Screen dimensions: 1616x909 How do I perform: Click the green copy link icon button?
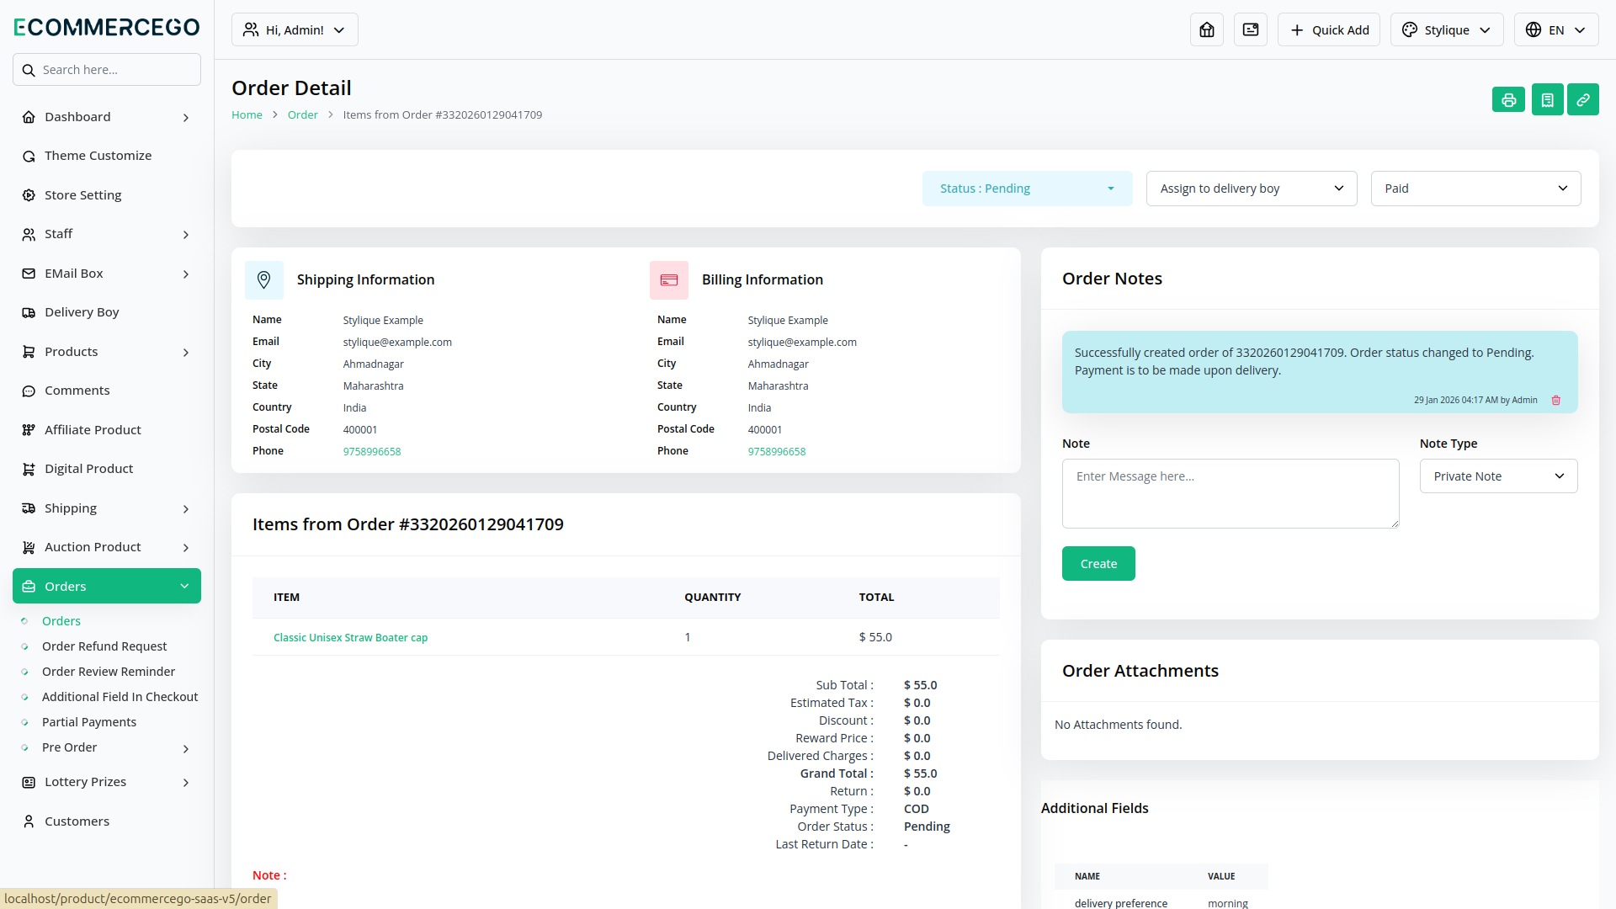[1582, 100]
